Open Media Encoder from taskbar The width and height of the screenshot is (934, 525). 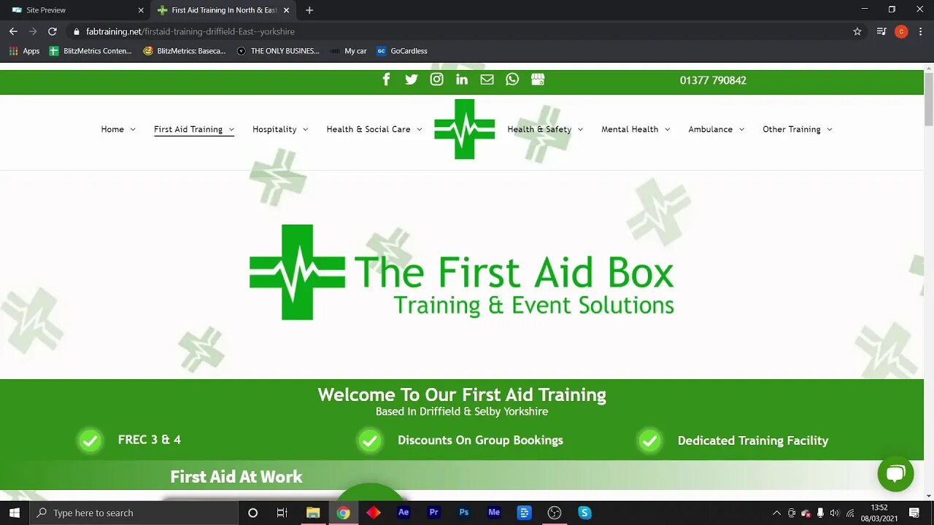pyautogui.click(x=494, y=513)
